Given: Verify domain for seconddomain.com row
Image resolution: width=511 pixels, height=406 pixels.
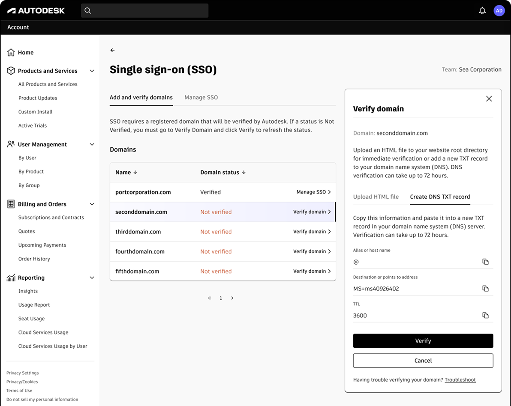Looking at the screenshot, I should [312, 212].
